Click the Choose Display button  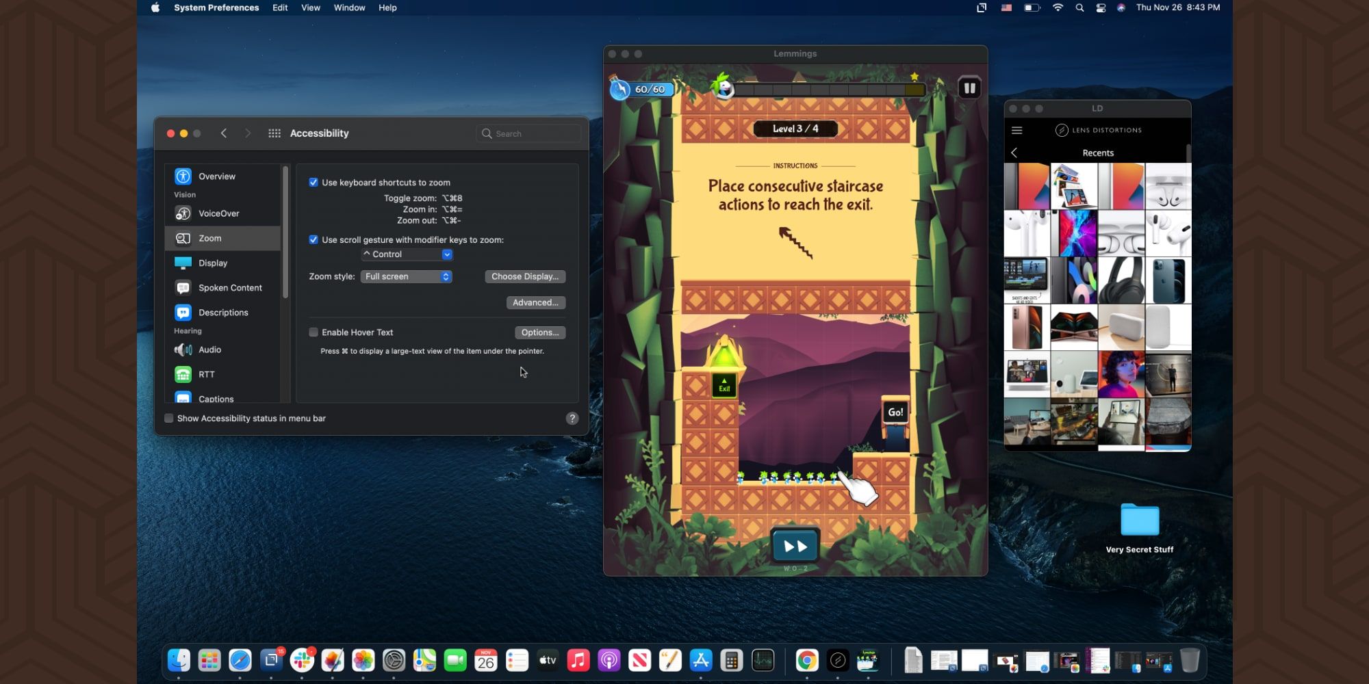[525, 276]
